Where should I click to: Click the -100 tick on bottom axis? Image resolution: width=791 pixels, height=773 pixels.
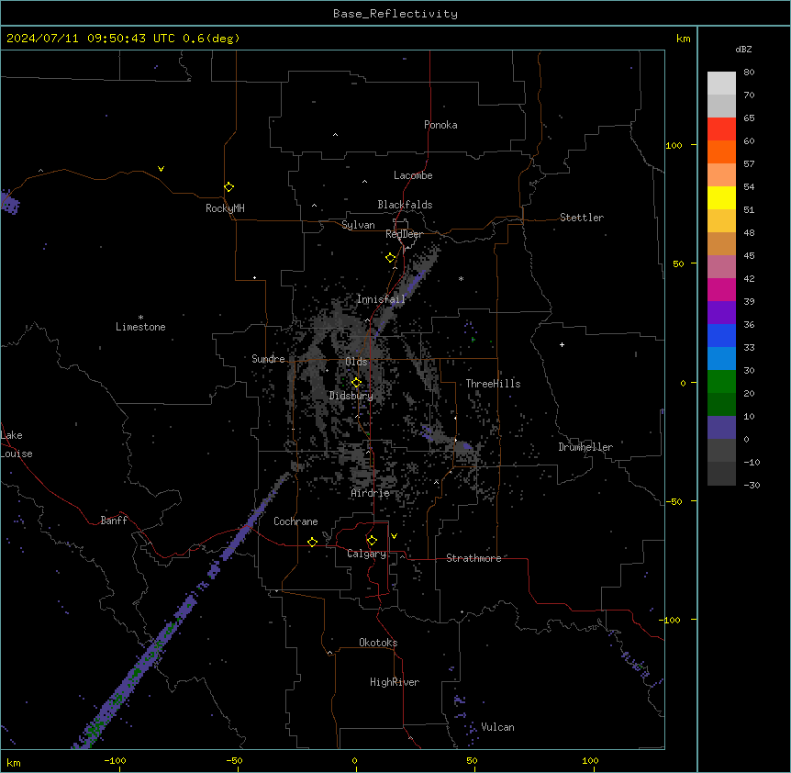pos(115,760)
